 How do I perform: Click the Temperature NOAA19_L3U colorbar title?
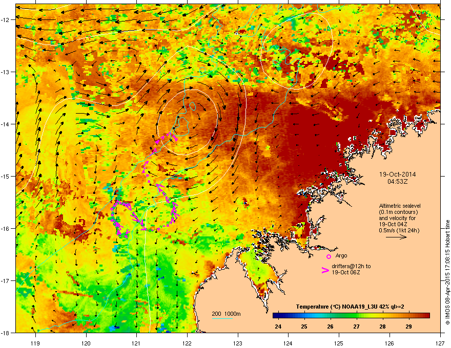coord(350,307)
